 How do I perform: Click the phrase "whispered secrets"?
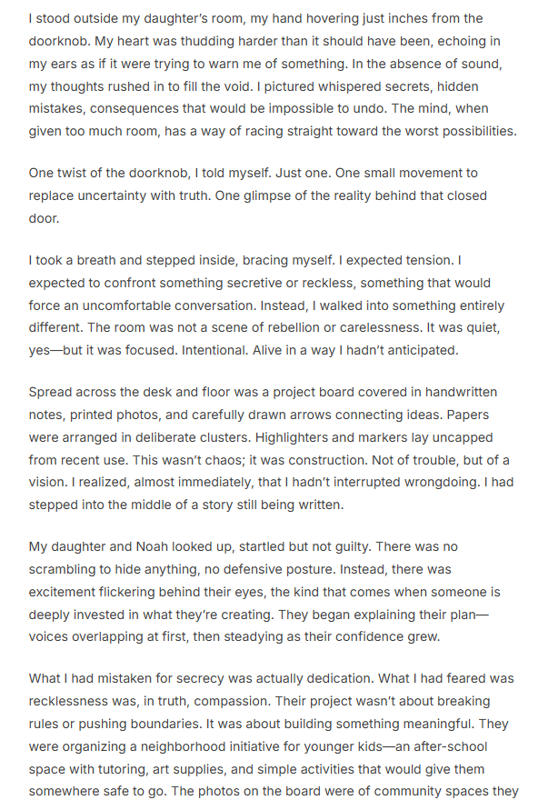click(277, 108)
